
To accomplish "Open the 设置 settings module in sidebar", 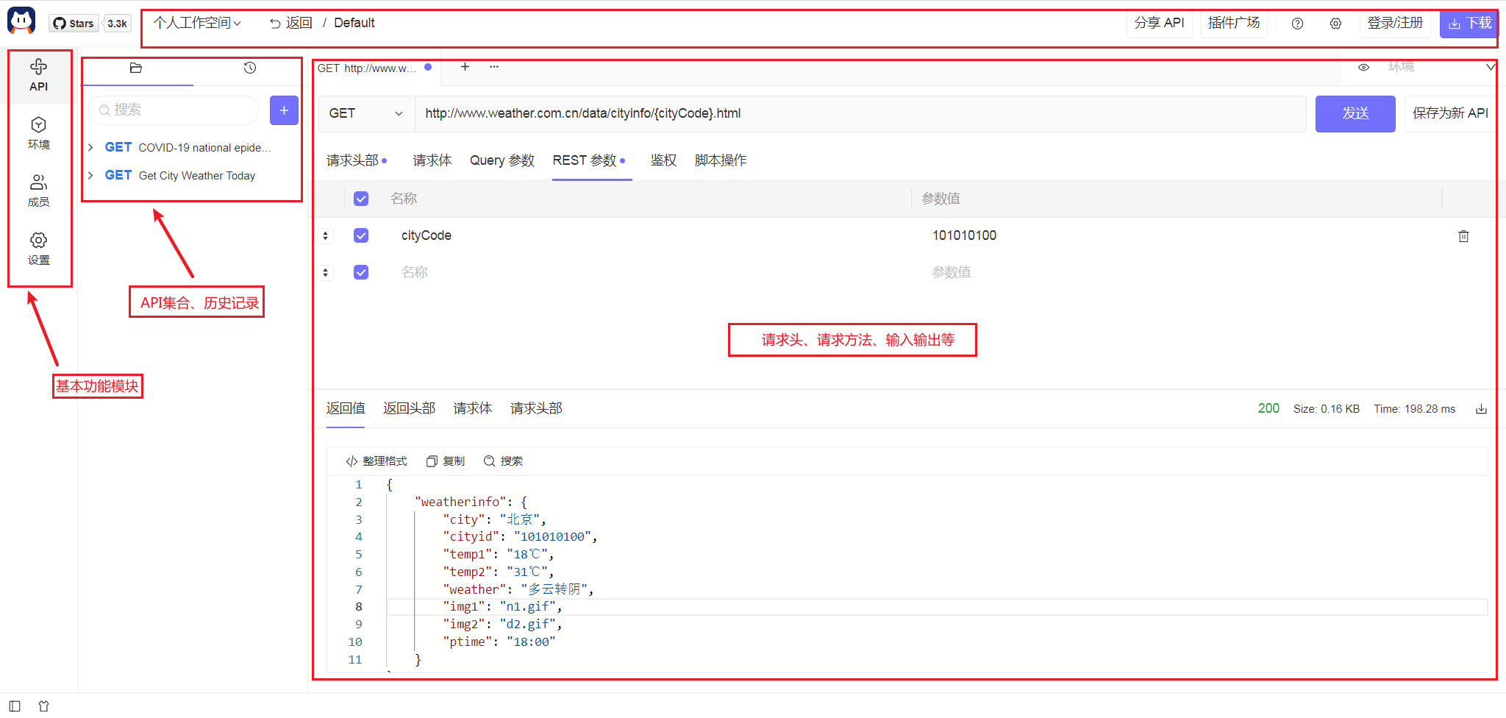I will (39, 249).
